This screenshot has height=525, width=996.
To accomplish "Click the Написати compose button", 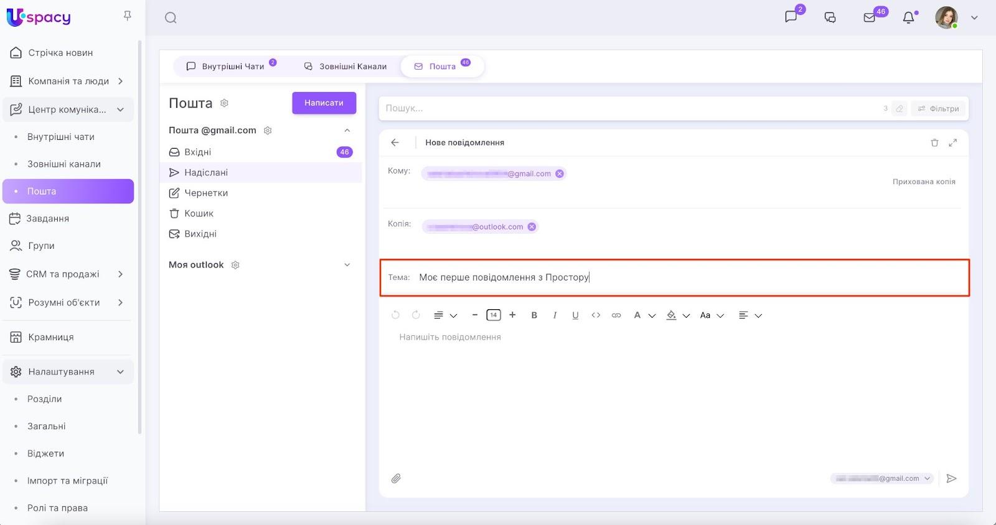I will (324, 103).
